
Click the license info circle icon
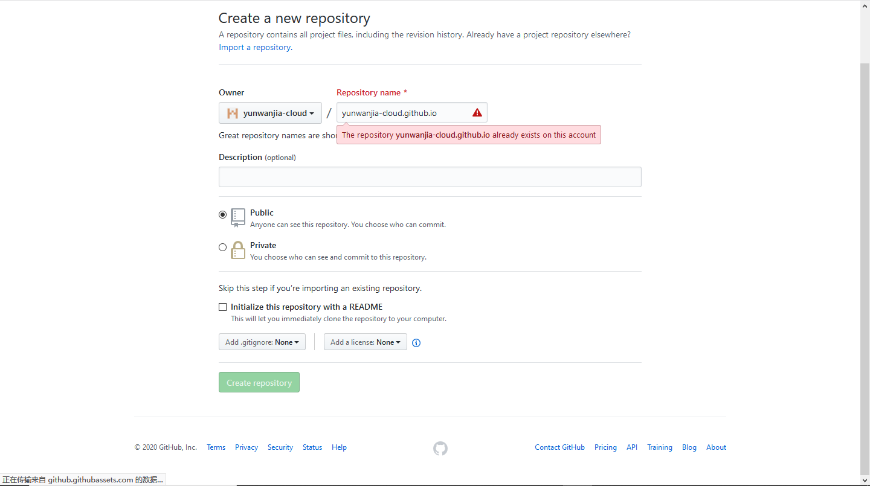tap(416, 343)
